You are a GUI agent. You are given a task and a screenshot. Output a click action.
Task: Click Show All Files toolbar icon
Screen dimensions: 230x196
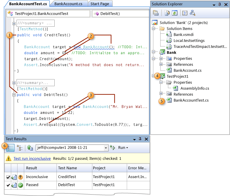pos(167,13)
